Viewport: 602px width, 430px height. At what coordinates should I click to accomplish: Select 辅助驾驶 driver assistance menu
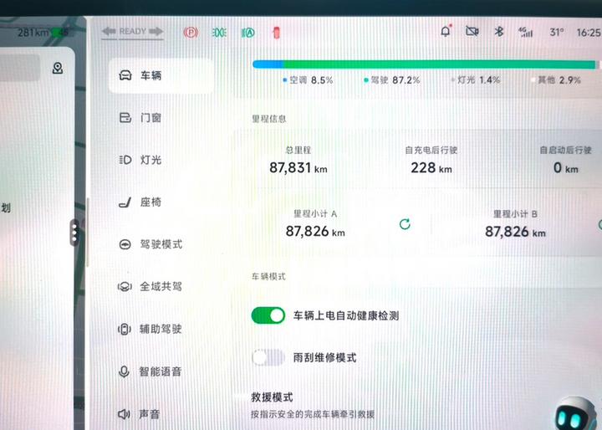tap(161, 329)
